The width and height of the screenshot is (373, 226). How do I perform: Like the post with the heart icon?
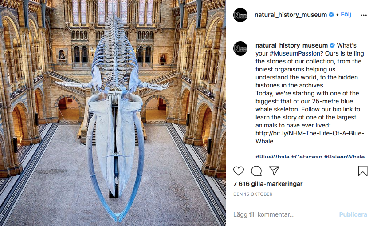[238, 171]
